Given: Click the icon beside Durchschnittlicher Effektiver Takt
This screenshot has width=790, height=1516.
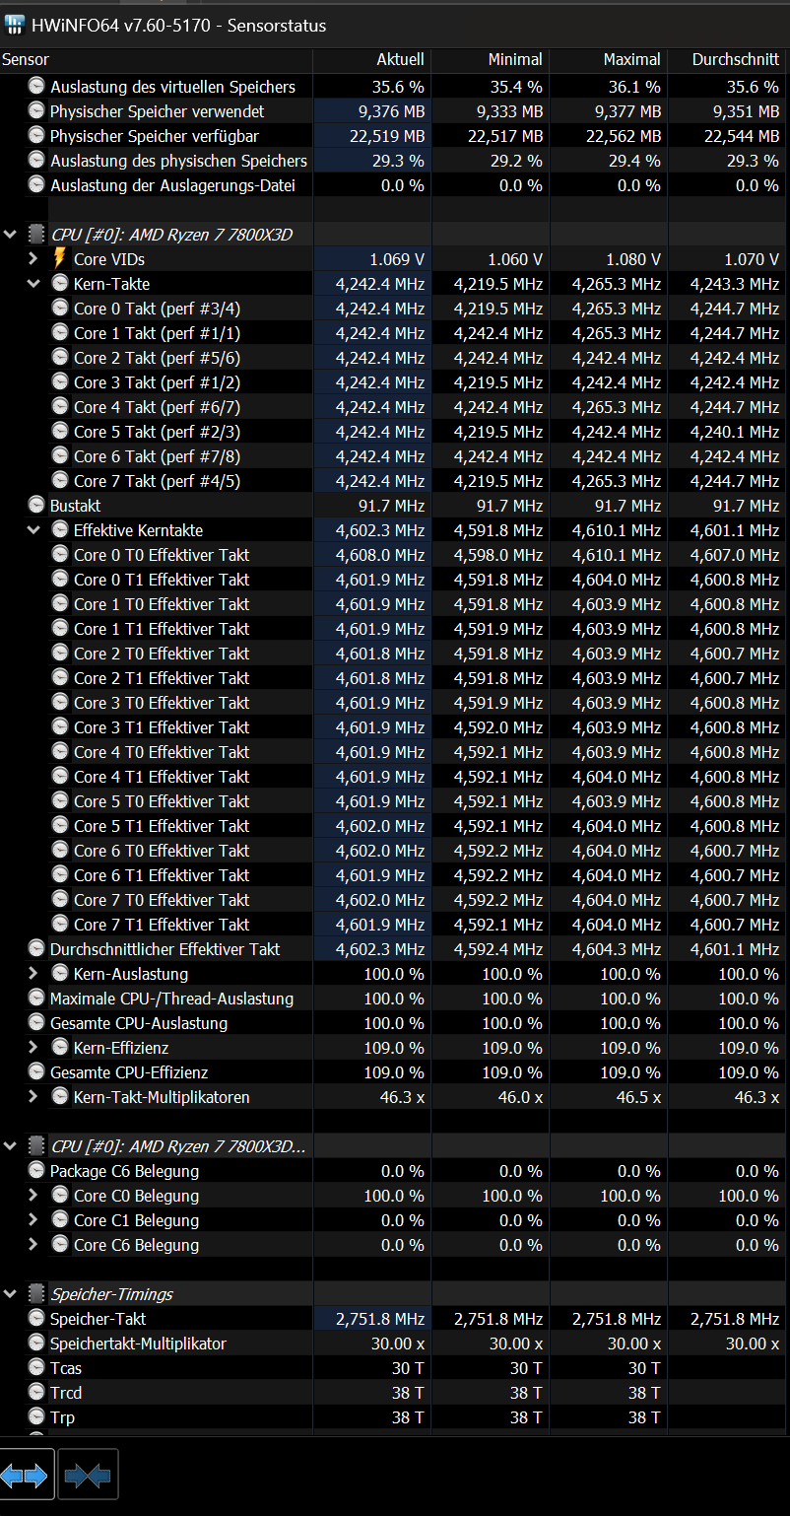Looking at the screenshot, I should coord(36,949).
